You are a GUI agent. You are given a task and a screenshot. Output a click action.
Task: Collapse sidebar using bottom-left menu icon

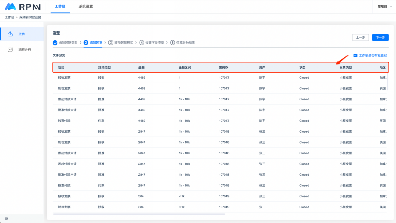6,218
